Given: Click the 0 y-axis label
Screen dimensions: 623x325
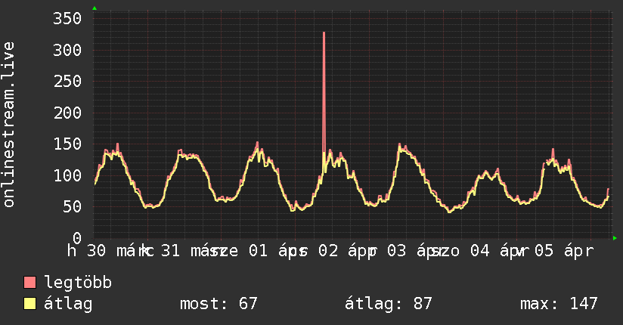Looking at the screenshot, I should coord(76,238).
